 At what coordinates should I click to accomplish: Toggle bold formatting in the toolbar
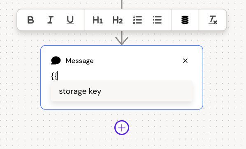30,20
